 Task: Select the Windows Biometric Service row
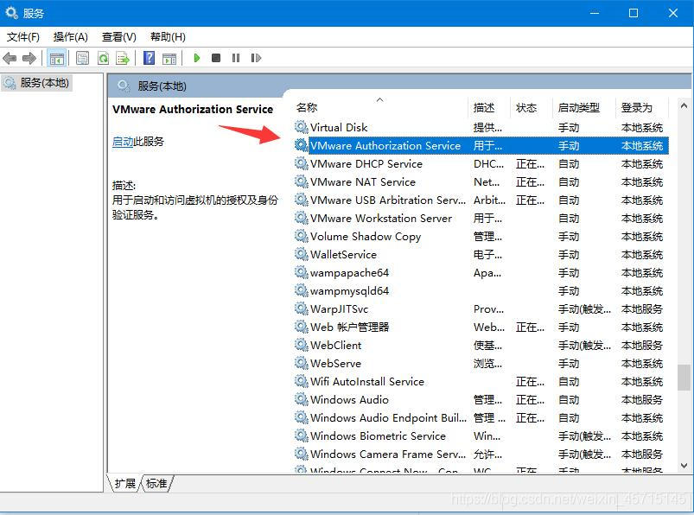pos(481,436)
